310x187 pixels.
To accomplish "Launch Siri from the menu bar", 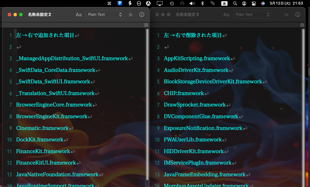I will [263, 3].
